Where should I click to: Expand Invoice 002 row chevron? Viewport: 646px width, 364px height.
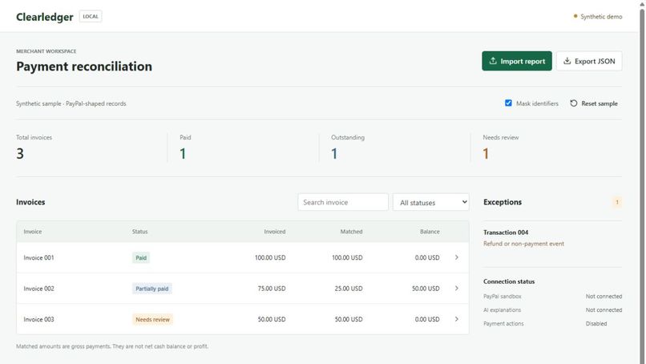point(457,289)
